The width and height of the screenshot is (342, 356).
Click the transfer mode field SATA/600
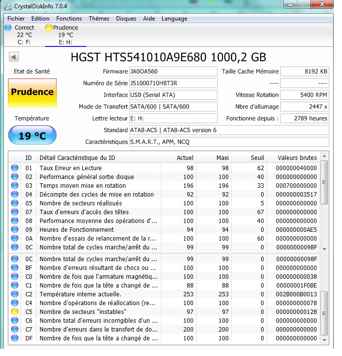coord(173,107)
